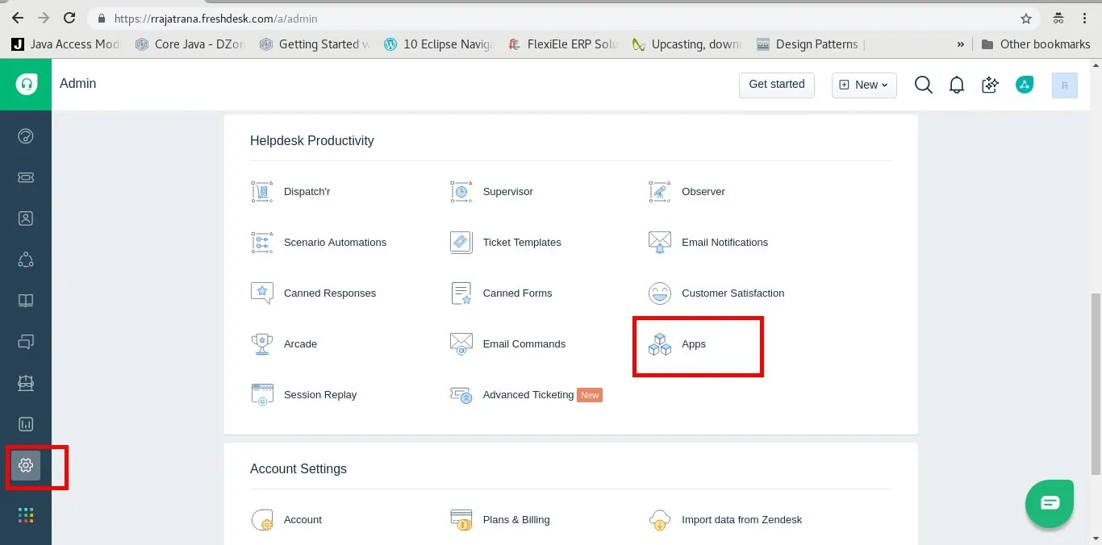Screen dimensions: 1102x545
Task: Expand the New dropdown button
Action: [x=864, y=85]
